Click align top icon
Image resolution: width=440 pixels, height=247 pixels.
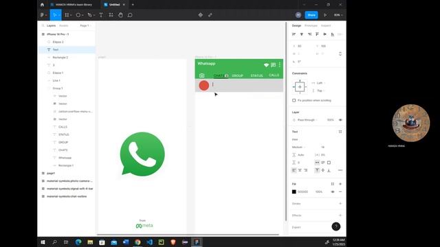coord(317,34)
